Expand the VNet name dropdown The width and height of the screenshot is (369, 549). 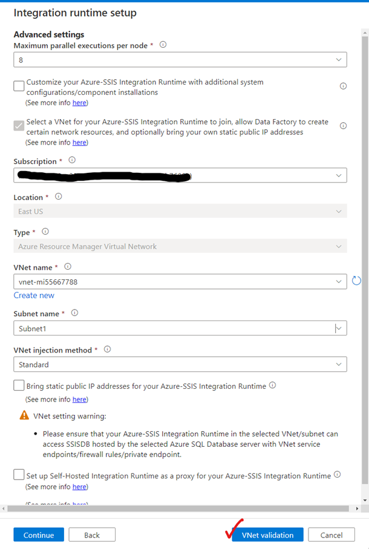click(180, 282)
